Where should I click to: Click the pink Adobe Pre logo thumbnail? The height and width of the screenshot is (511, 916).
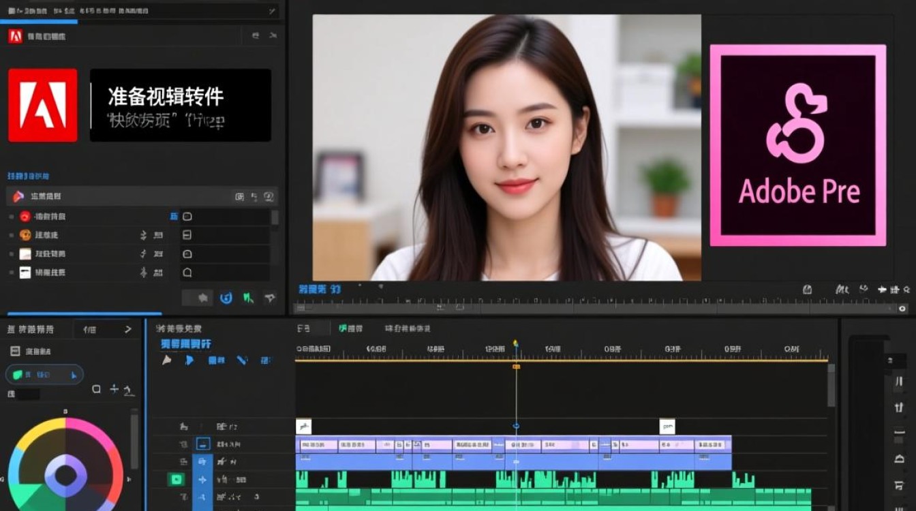pos(798,146)
